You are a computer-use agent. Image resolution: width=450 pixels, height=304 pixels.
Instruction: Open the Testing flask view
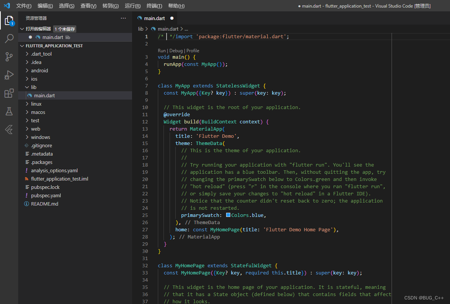[9, 111]
